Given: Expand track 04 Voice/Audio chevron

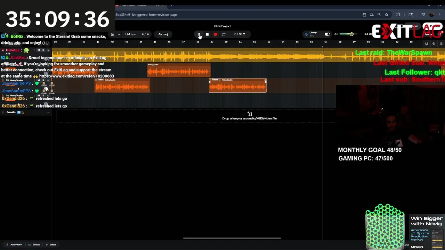Looking at the screenshot, I should 49,95.
